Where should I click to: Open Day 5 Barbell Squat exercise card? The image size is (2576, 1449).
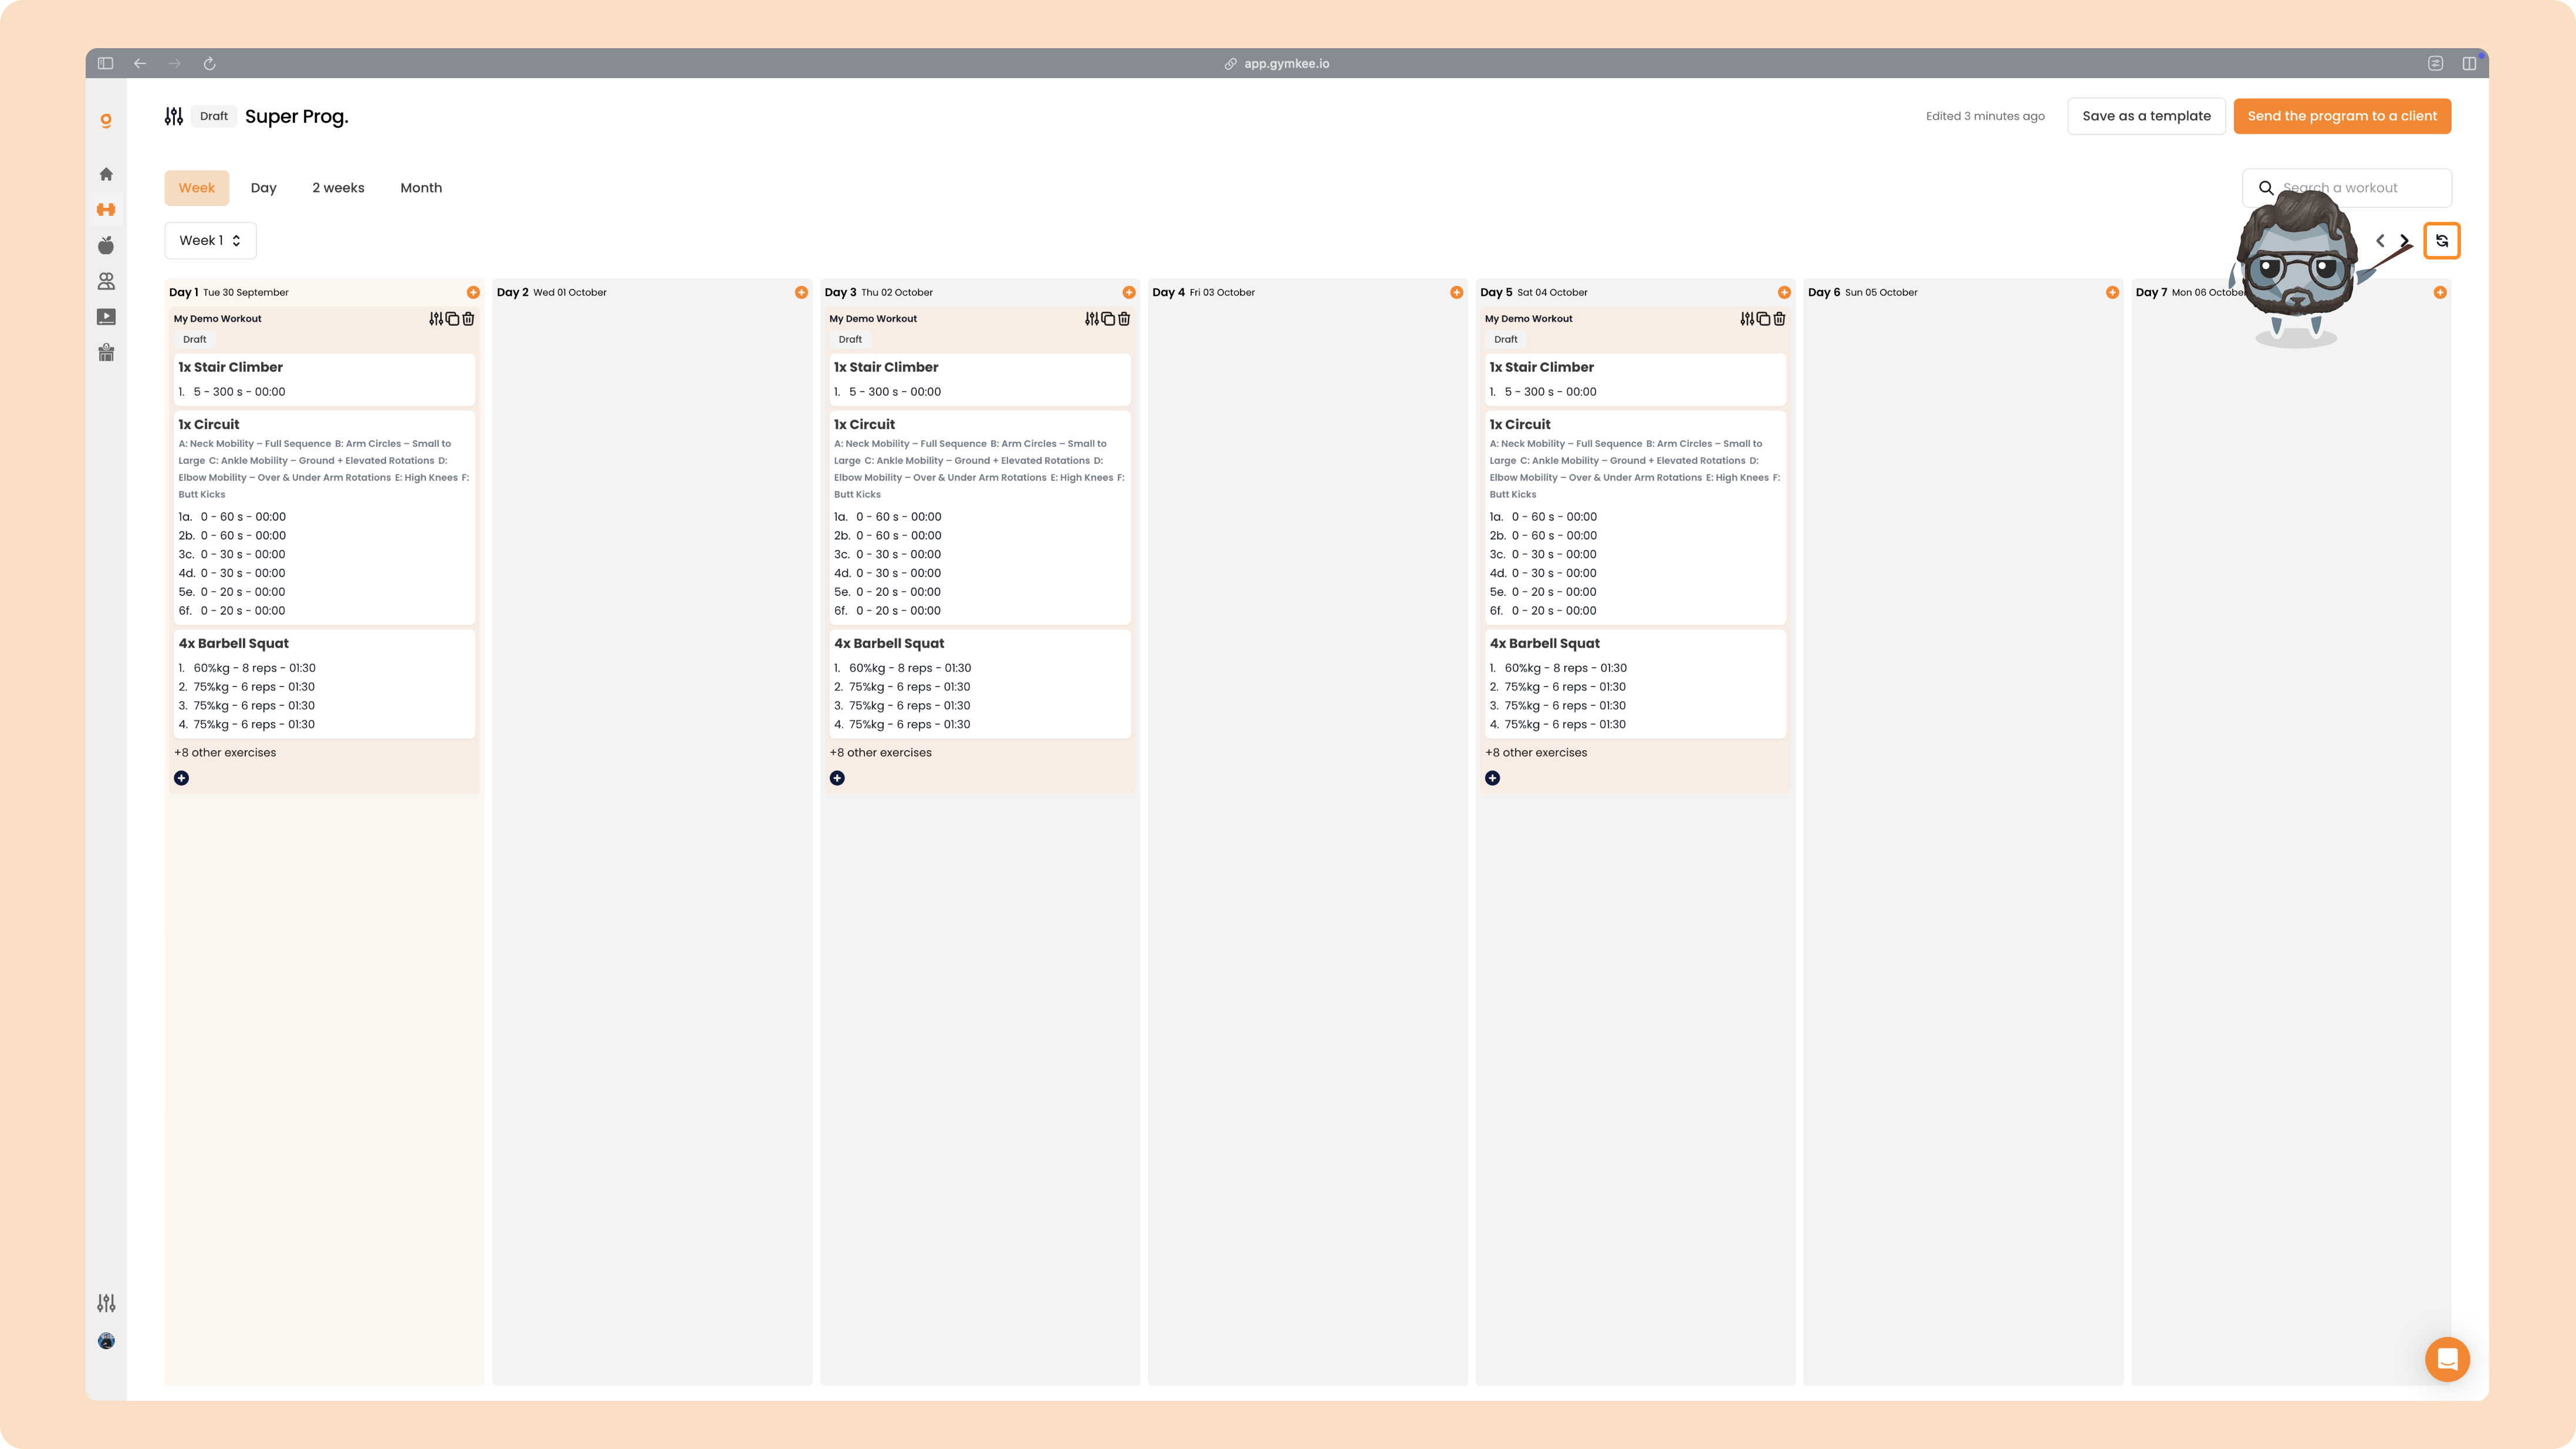(x=1635, y=683)
